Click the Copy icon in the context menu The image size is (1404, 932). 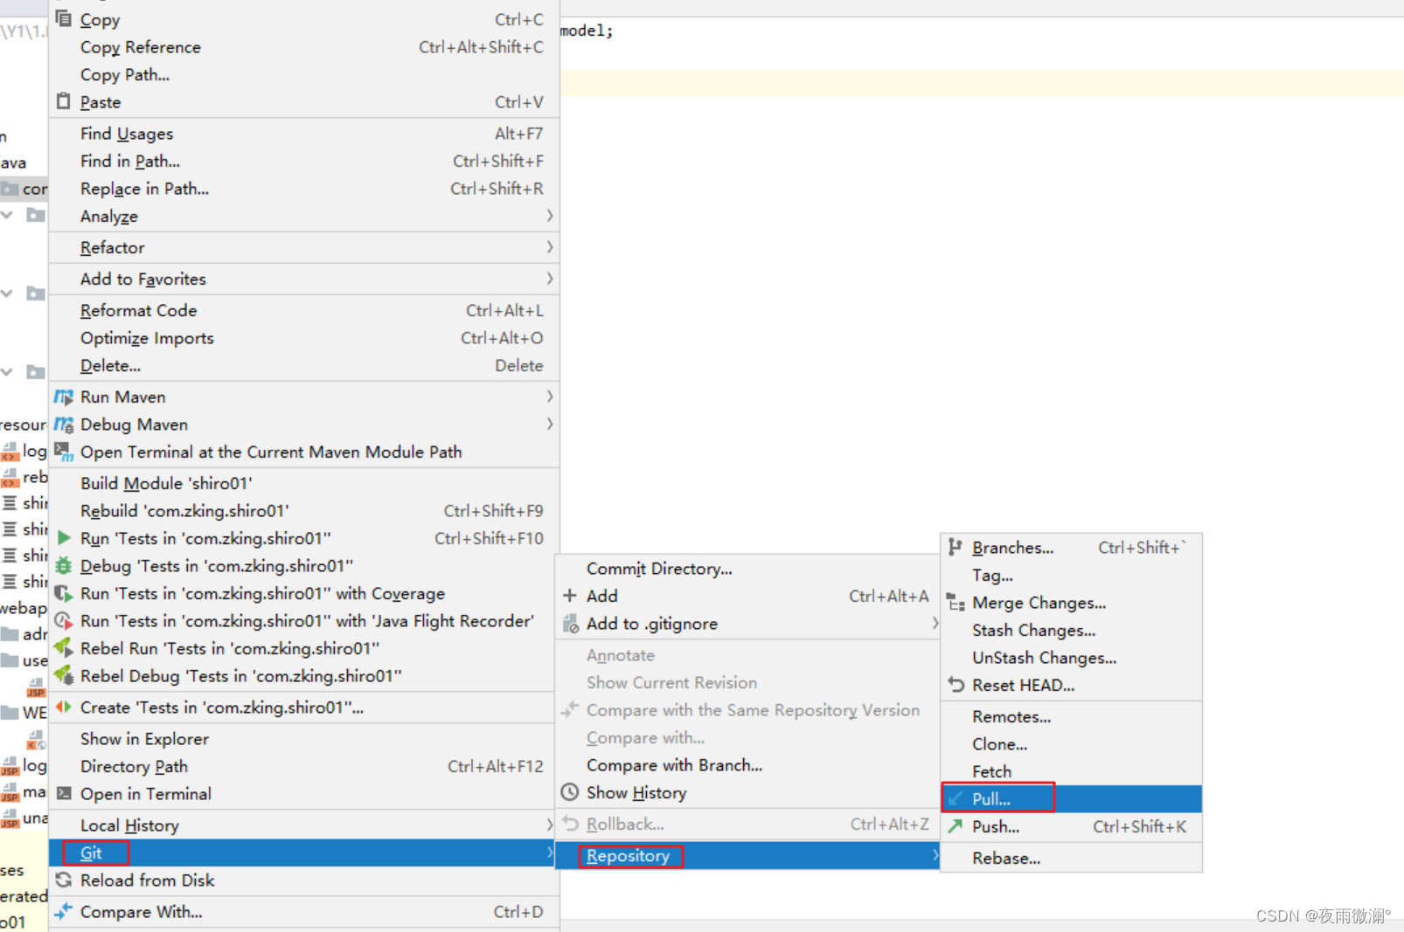(x=63, y=17)
